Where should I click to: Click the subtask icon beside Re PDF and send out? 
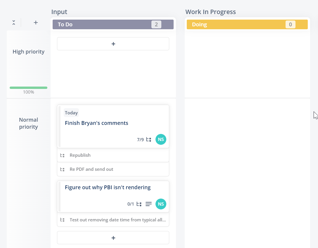(62, 169)
